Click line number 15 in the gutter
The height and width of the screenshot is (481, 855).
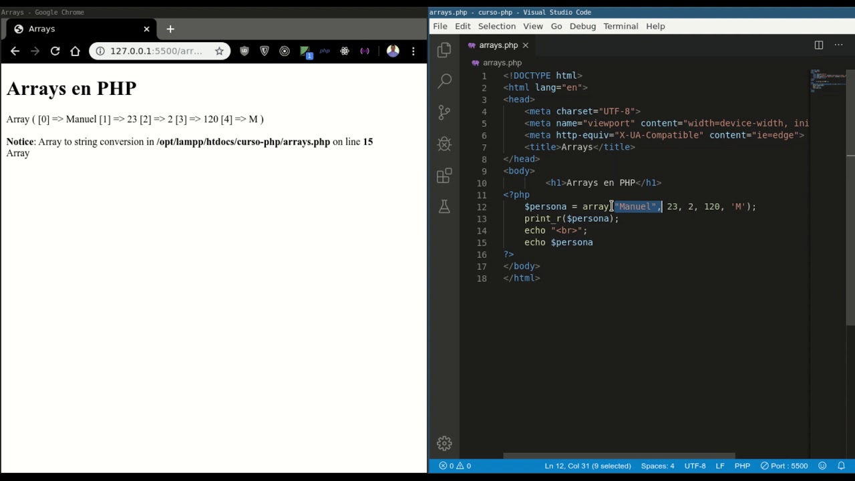482,243
